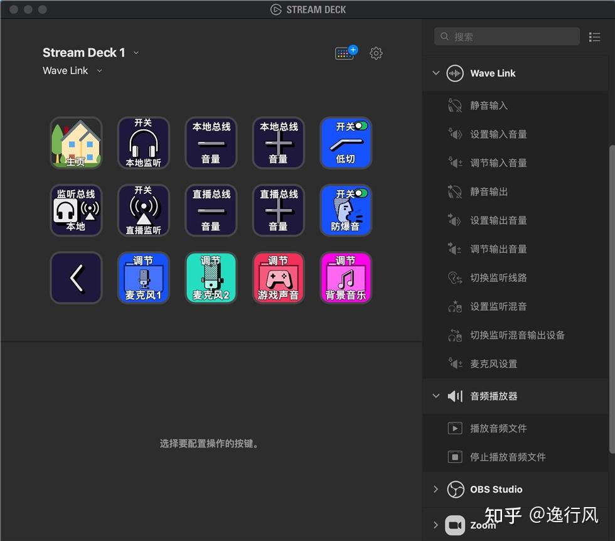Select the 调节游戏声音 key

click(278, 277)
